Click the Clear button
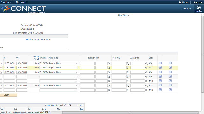 click(x=9, y=95)
